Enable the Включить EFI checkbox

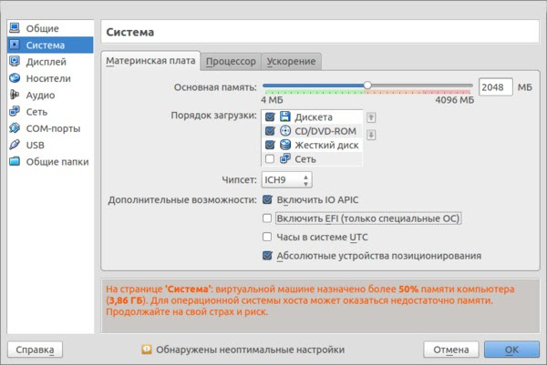coord(267,218)
